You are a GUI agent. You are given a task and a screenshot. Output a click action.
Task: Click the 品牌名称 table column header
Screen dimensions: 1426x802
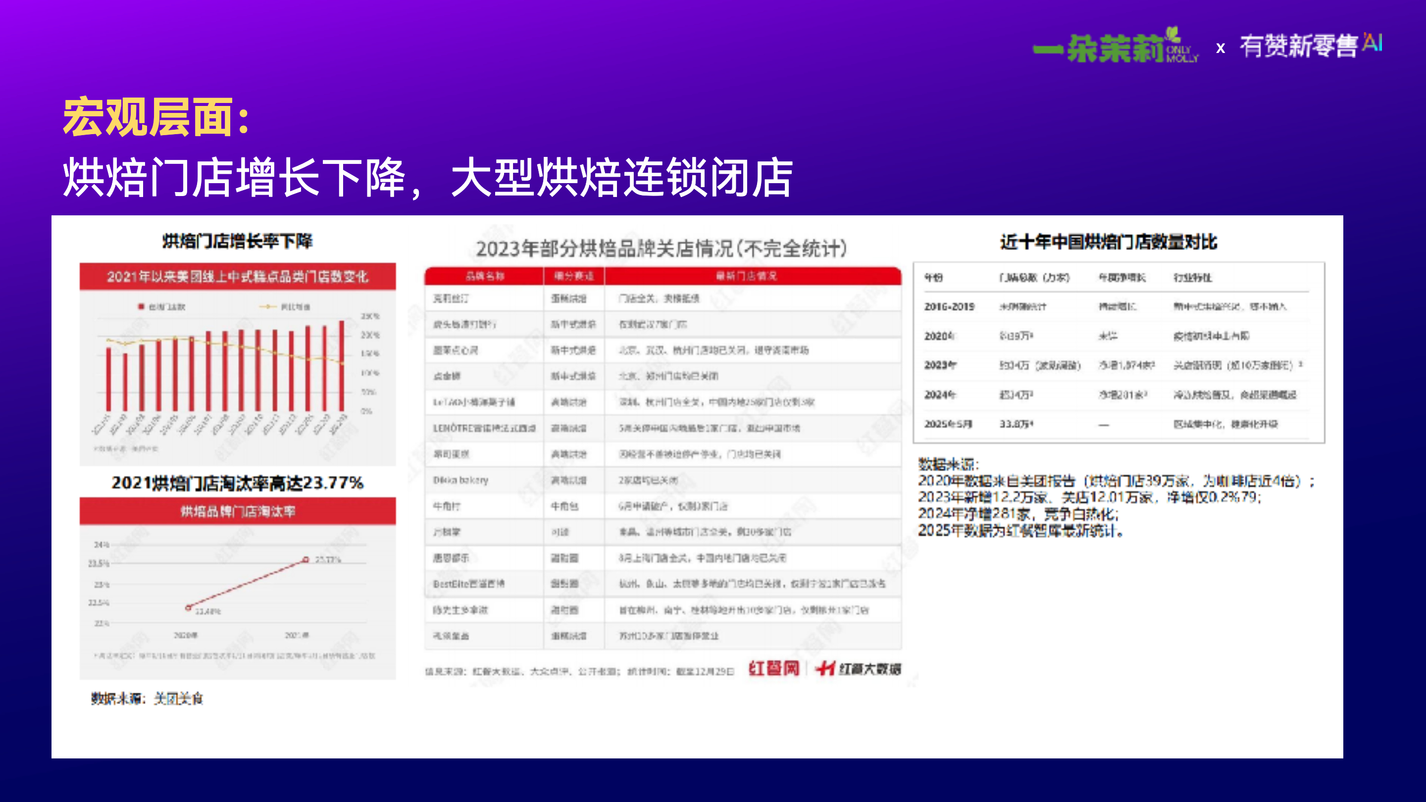point(484,276)
